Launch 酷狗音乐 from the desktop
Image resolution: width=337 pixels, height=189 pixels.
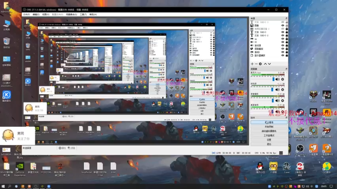coord(7,96)
